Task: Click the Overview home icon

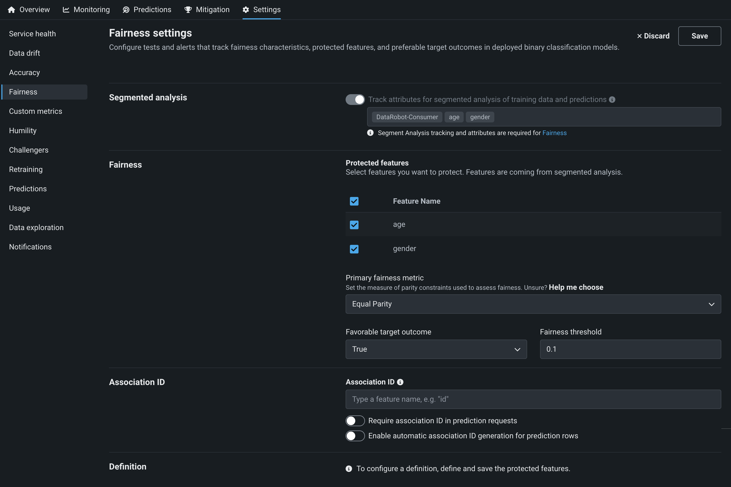Action: coord(12,10)
